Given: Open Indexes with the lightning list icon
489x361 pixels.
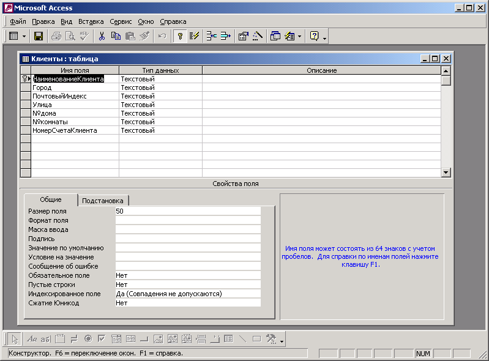Looking at the screenshot, I should pos(194,36).
